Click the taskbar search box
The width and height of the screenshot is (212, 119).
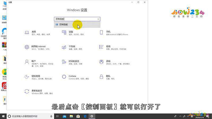[30, 116]
